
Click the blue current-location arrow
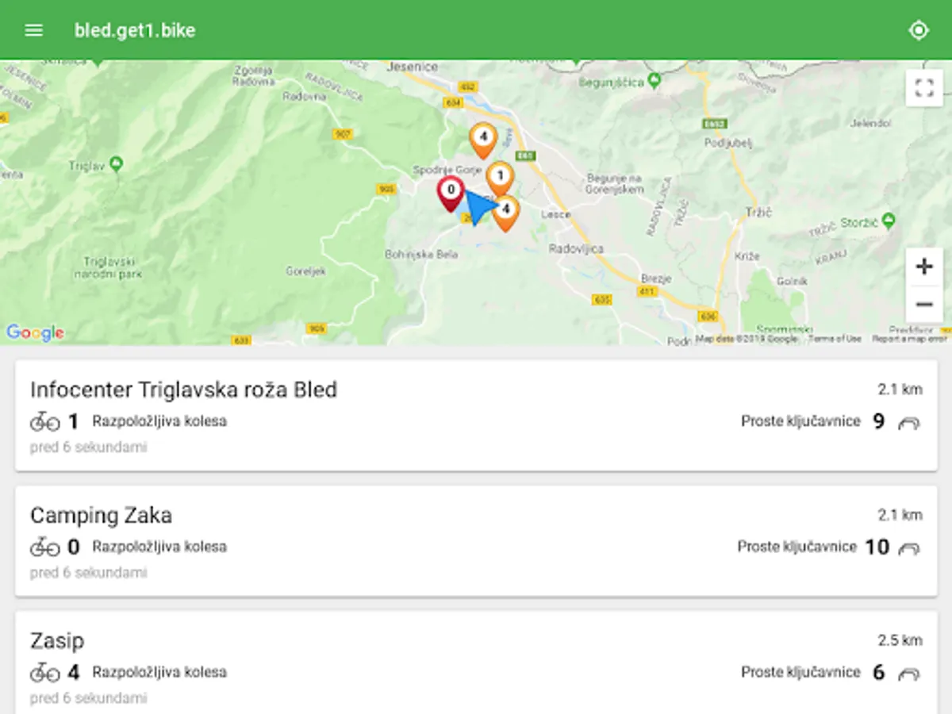[478, 208]
